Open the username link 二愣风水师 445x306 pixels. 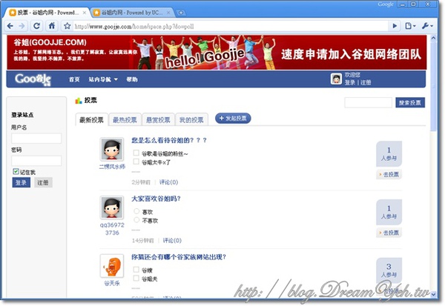(x=112, y=167)
